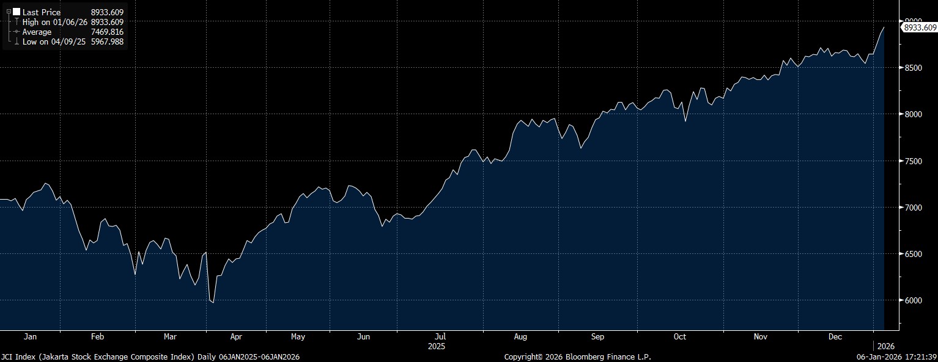Click the 06-Jan-2026 timestamp at bottom right
This screenshot has width=938, height=362.
[x=898, y=357]
